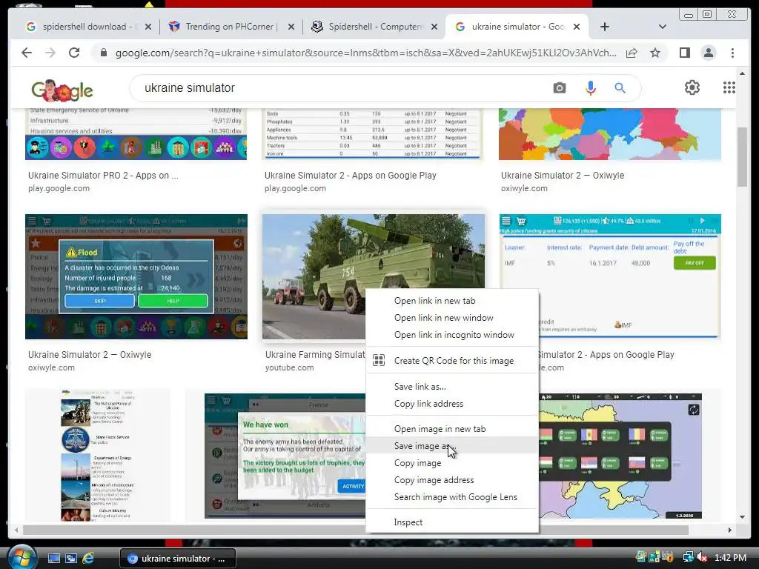Select Save link as...
Viewport: 759px width, 569px height.
coord(452,387)
